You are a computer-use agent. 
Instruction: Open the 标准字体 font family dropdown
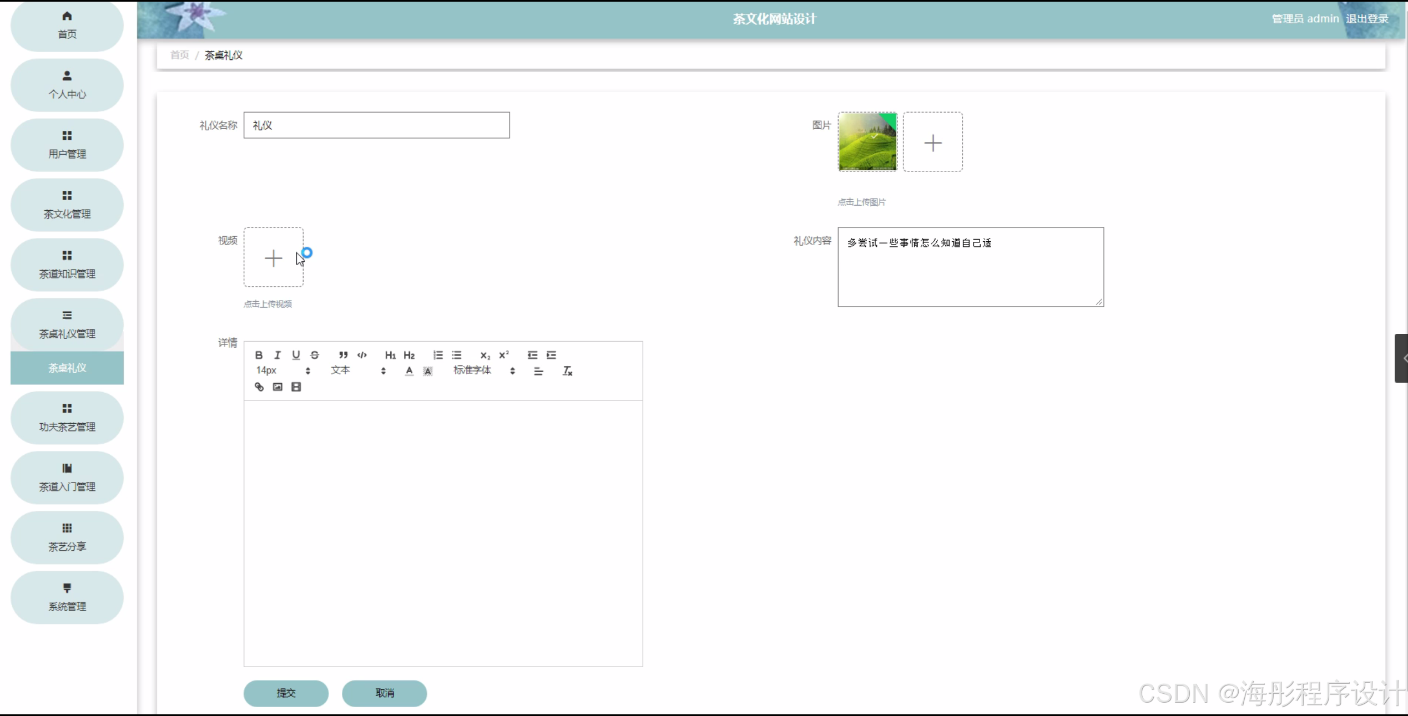(484, 370)
